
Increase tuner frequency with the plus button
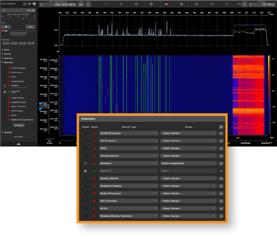pyautogui.click(x=244, y=4)
